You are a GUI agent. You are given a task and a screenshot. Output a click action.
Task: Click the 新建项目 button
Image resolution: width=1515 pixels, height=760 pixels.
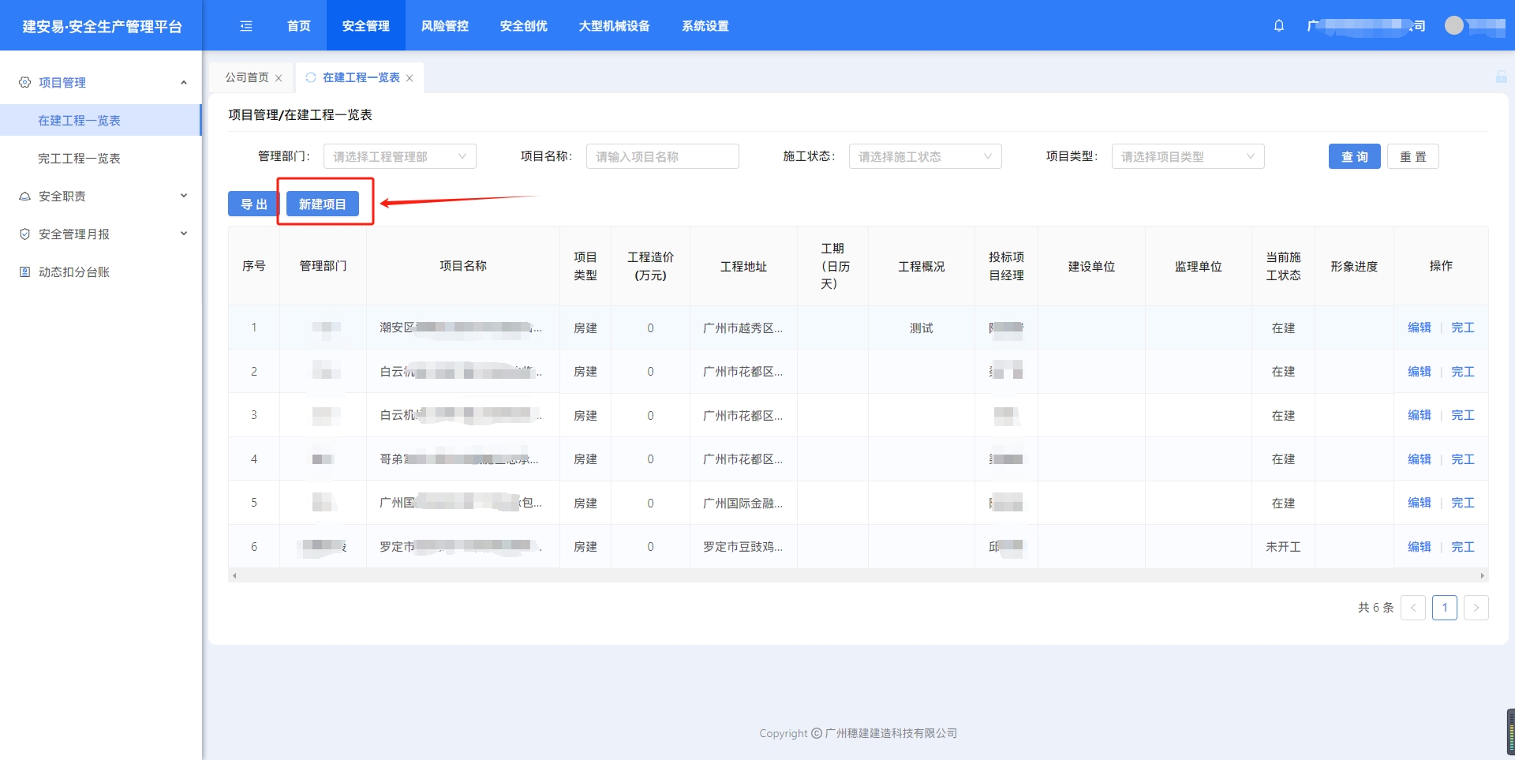click(x=322, y=204)
